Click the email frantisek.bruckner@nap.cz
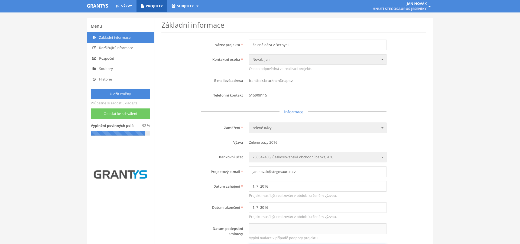520x244 pixels. 271,81
